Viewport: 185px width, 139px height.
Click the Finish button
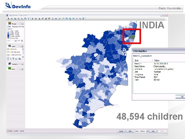pyautogui.click(x=162, y=131)
